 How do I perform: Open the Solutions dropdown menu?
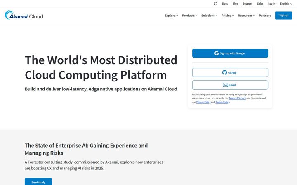point(209,16)
